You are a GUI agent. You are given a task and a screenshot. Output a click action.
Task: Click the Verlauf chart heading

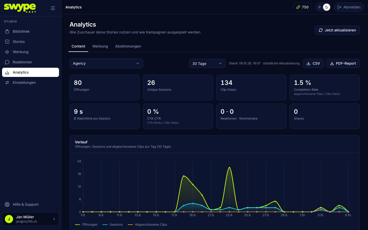pos(81,142)
